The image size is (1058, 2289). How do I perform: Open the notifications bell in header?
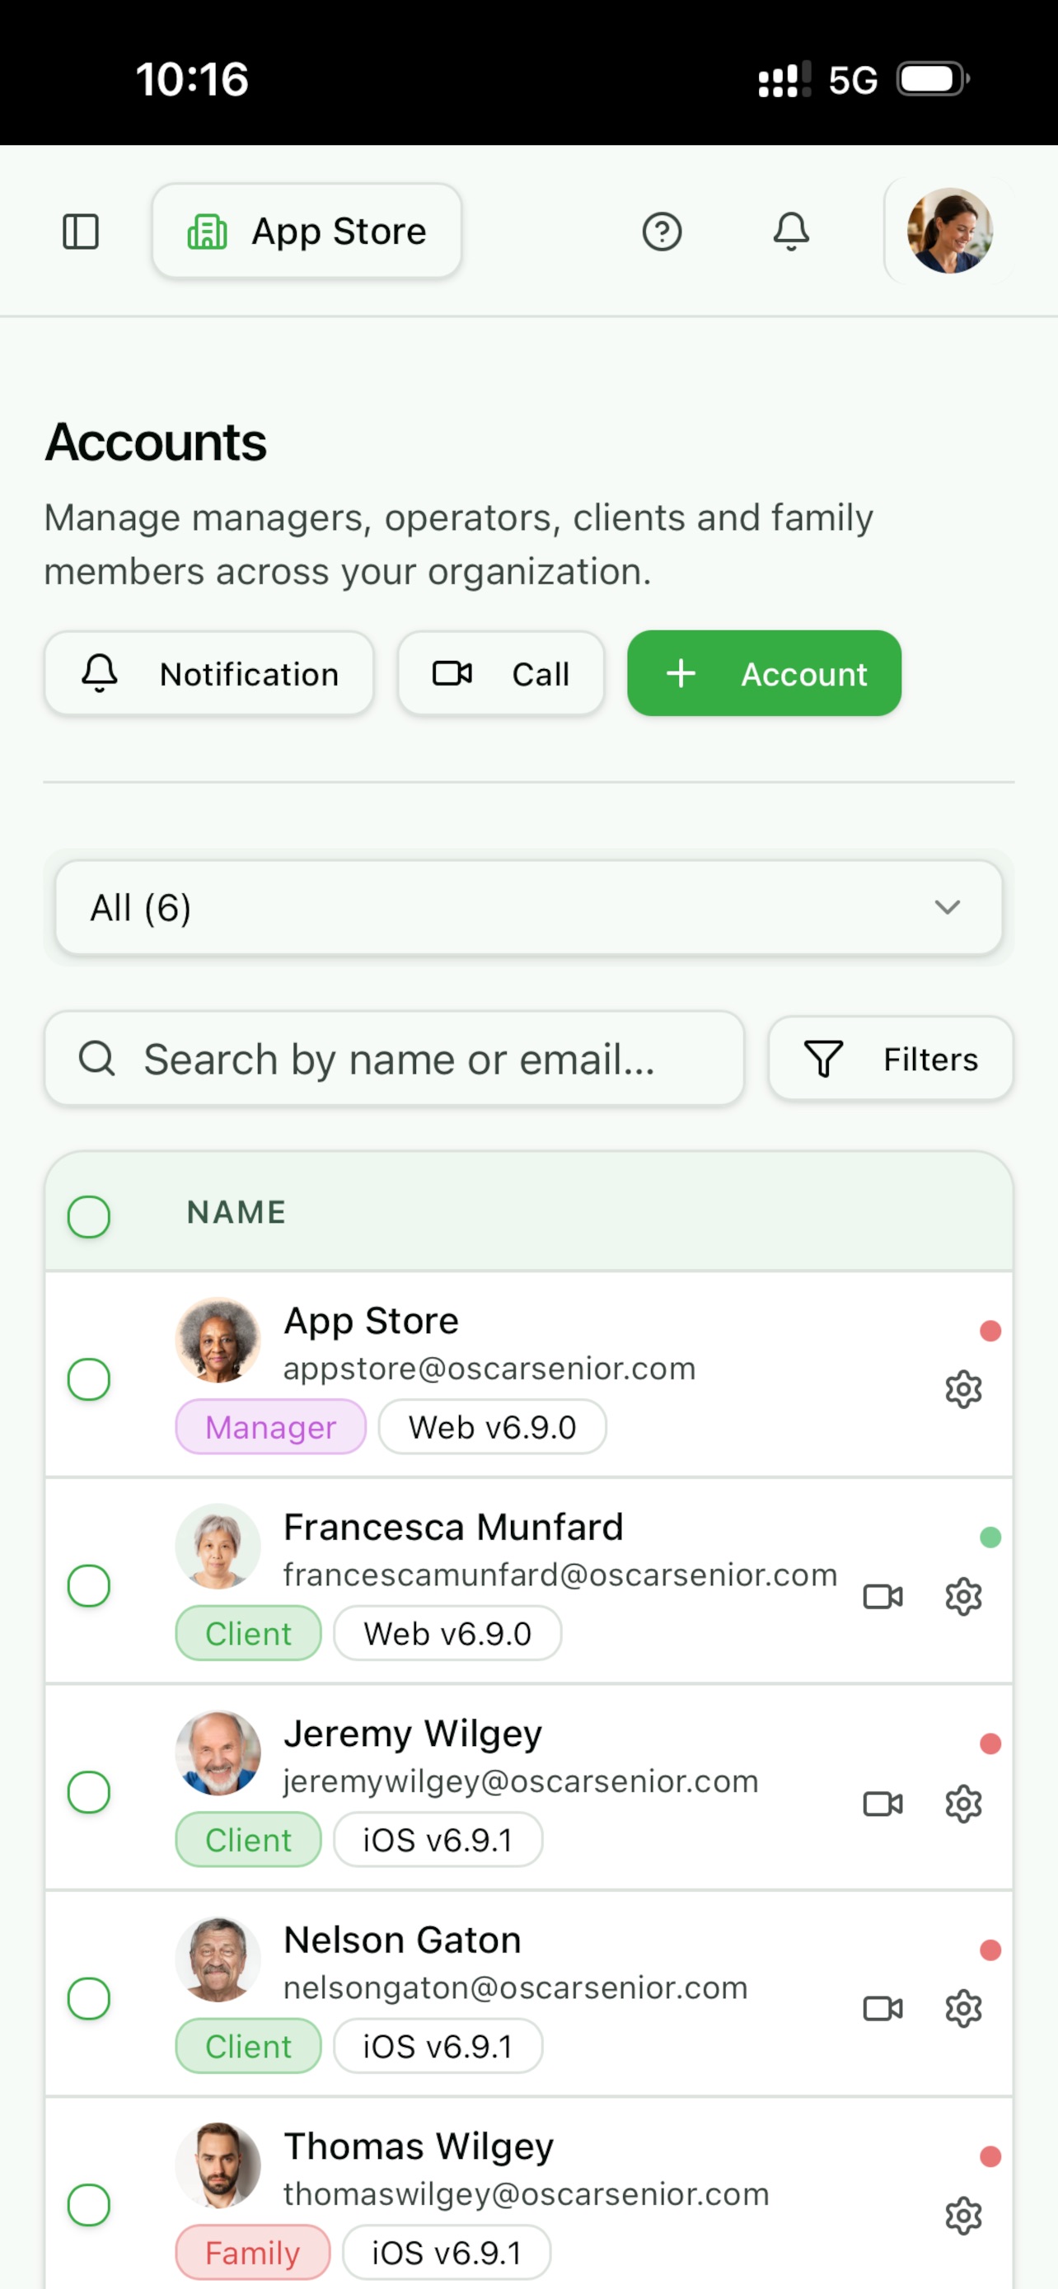pos(790,232)
